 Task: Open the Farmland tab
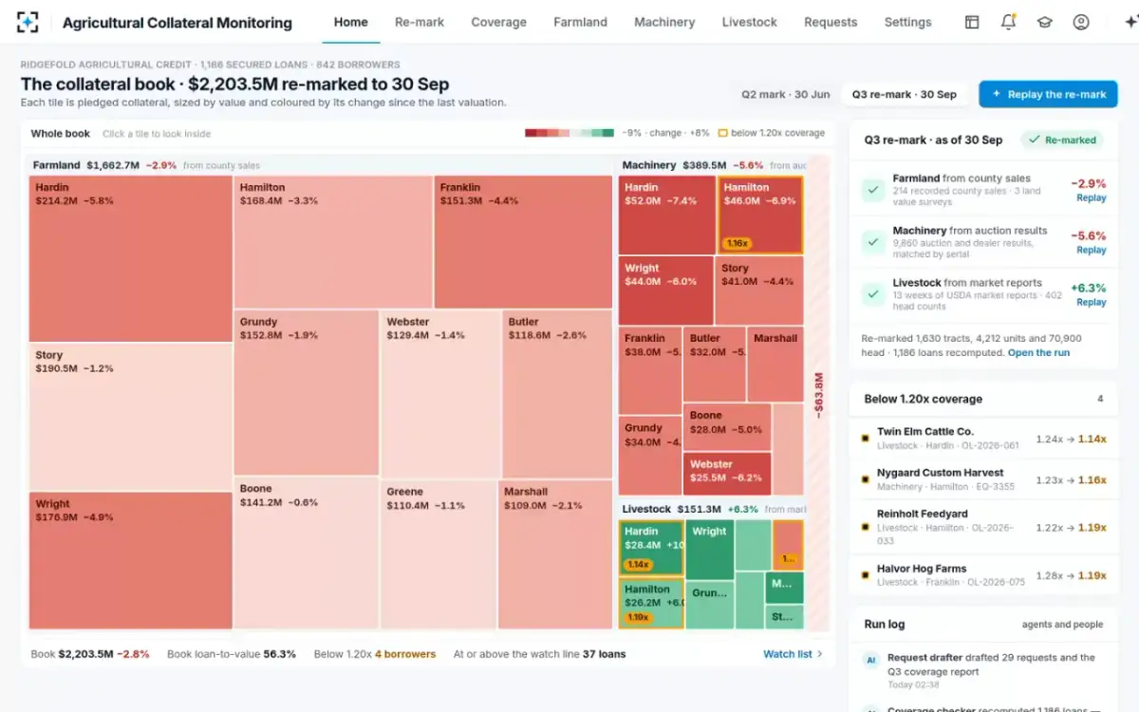pos(580,22)
